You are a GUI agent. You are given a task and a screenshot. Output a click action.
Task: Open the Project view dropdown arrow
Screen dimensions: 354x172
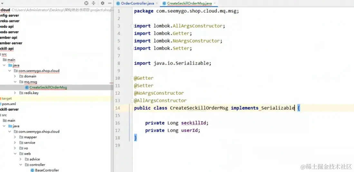point(3,4)
